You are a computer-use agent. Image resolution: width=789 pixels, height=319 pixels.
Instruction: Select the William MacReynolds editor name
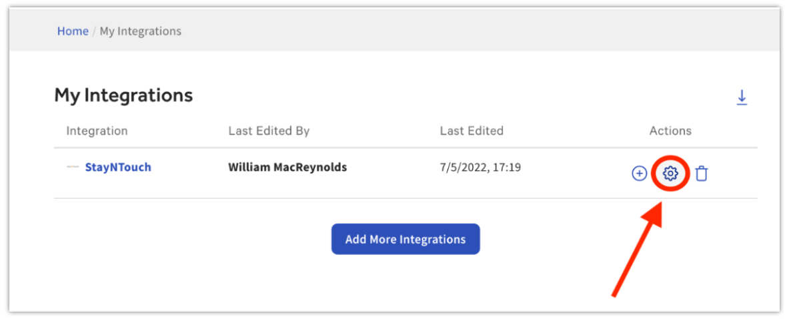(x=287, y=168)
